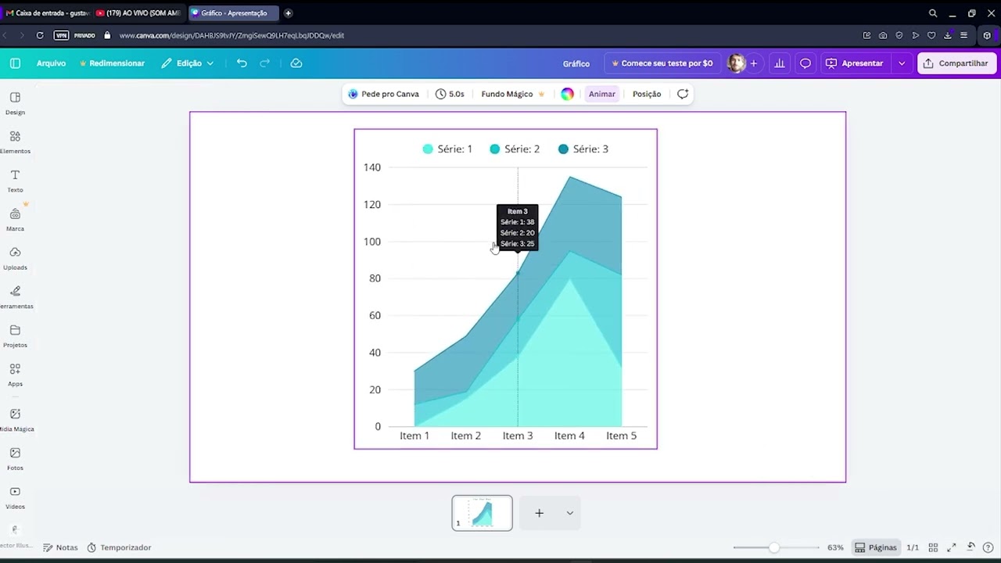Click Comece seu teste por $0
This screenshot has width=1001, height=563.
tap(662, 63)
